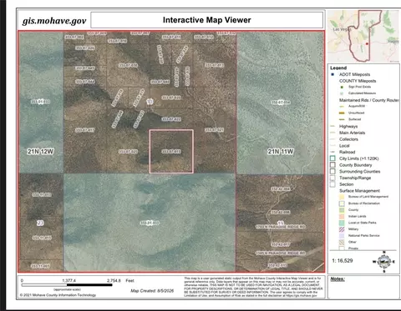
Task: Click the Surface Management legend heading
Action: (x=359, y=191)
